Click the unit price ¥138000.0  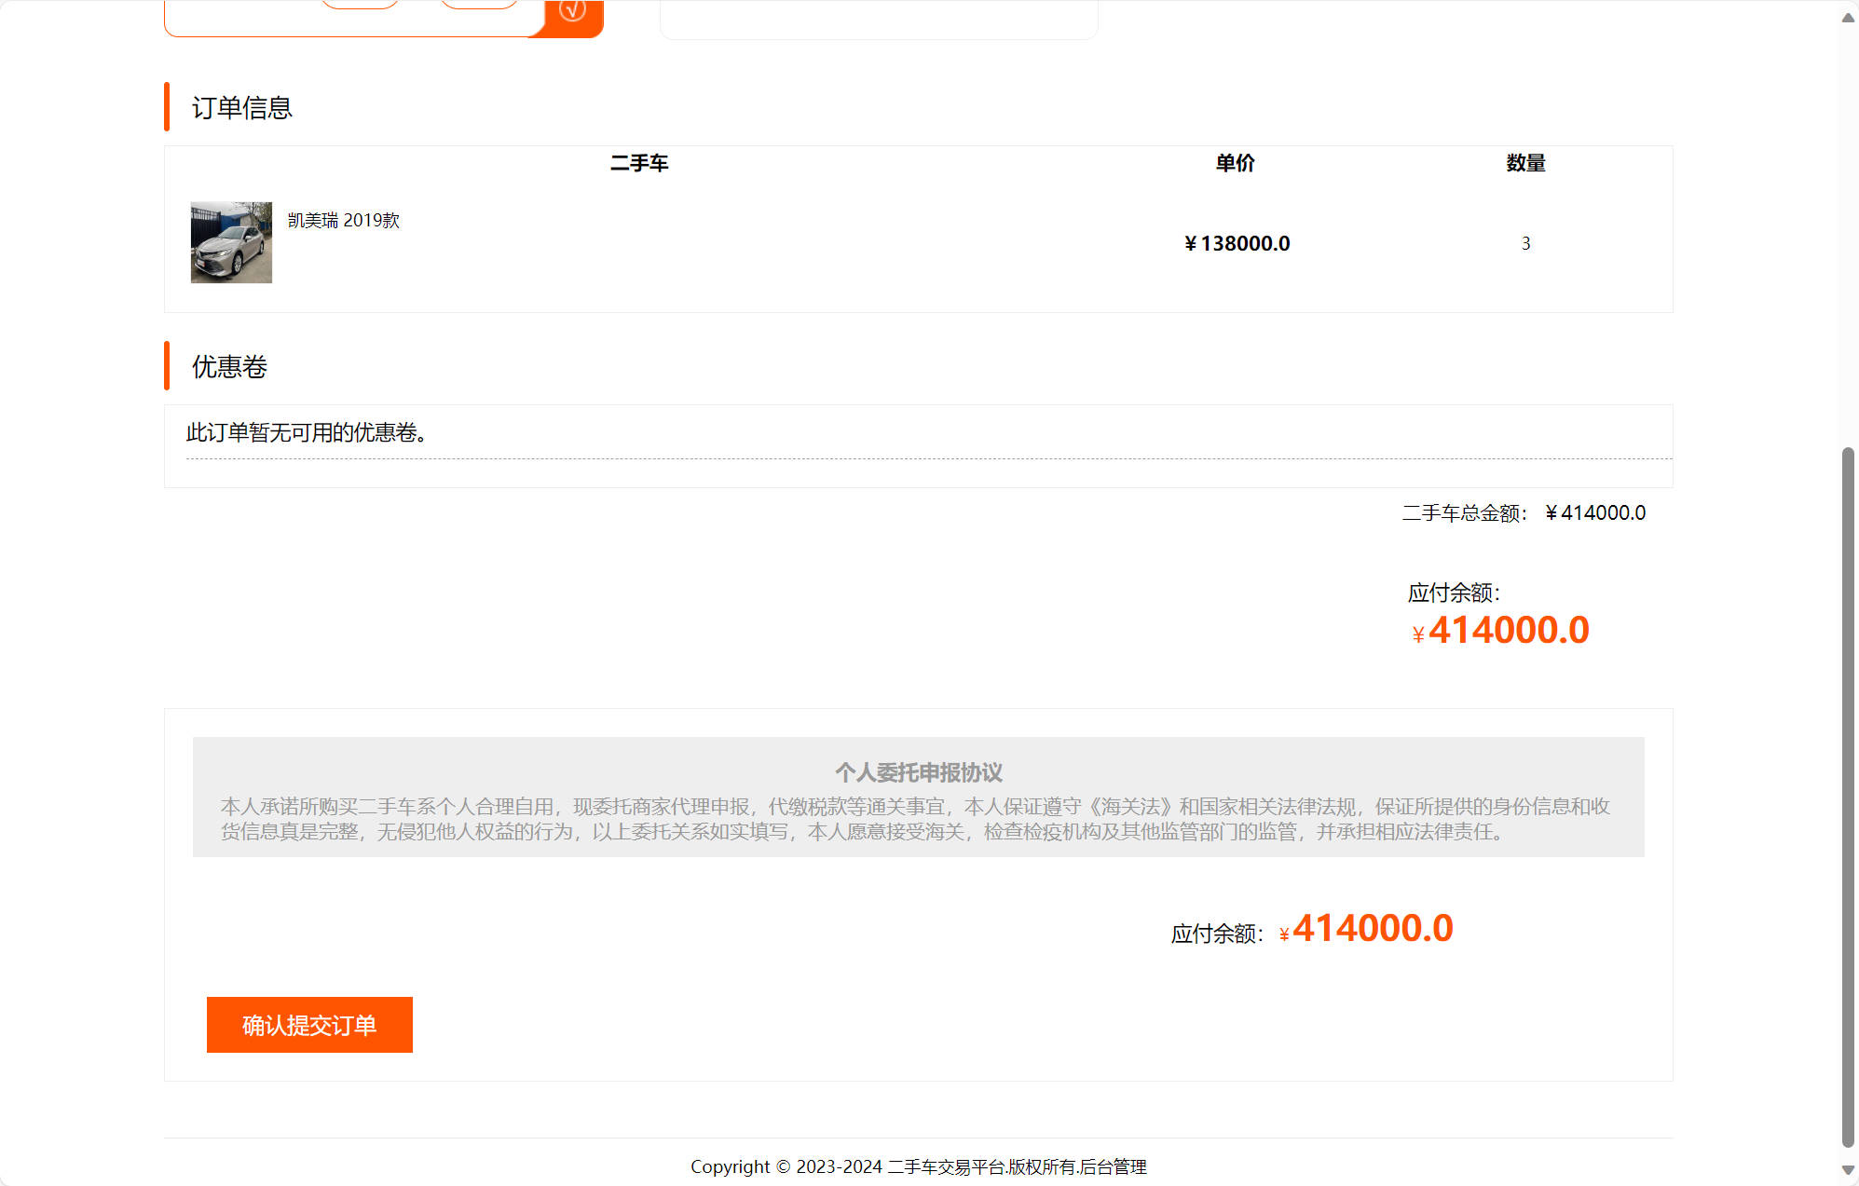click(1237, 243)
